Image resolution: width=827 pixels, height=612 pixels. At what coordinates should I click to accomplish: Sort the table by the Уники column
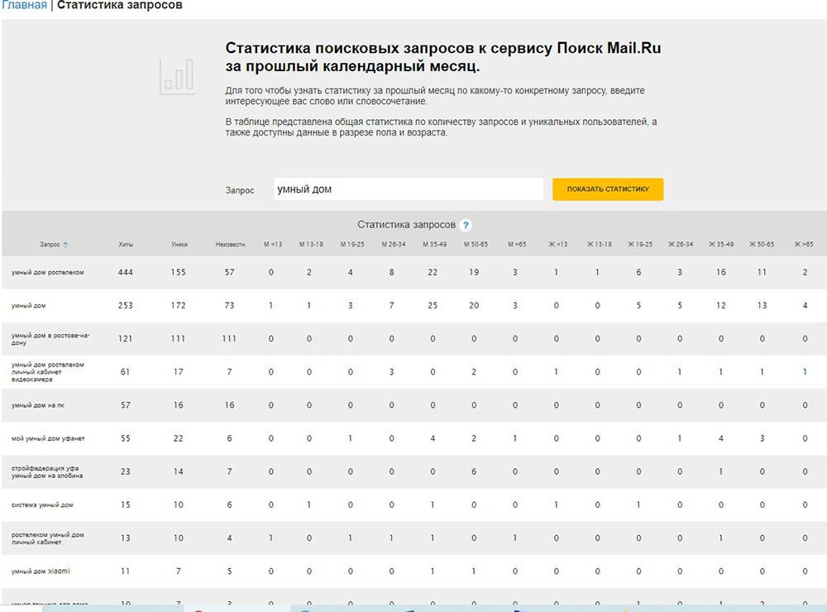(x=179, y=244)
